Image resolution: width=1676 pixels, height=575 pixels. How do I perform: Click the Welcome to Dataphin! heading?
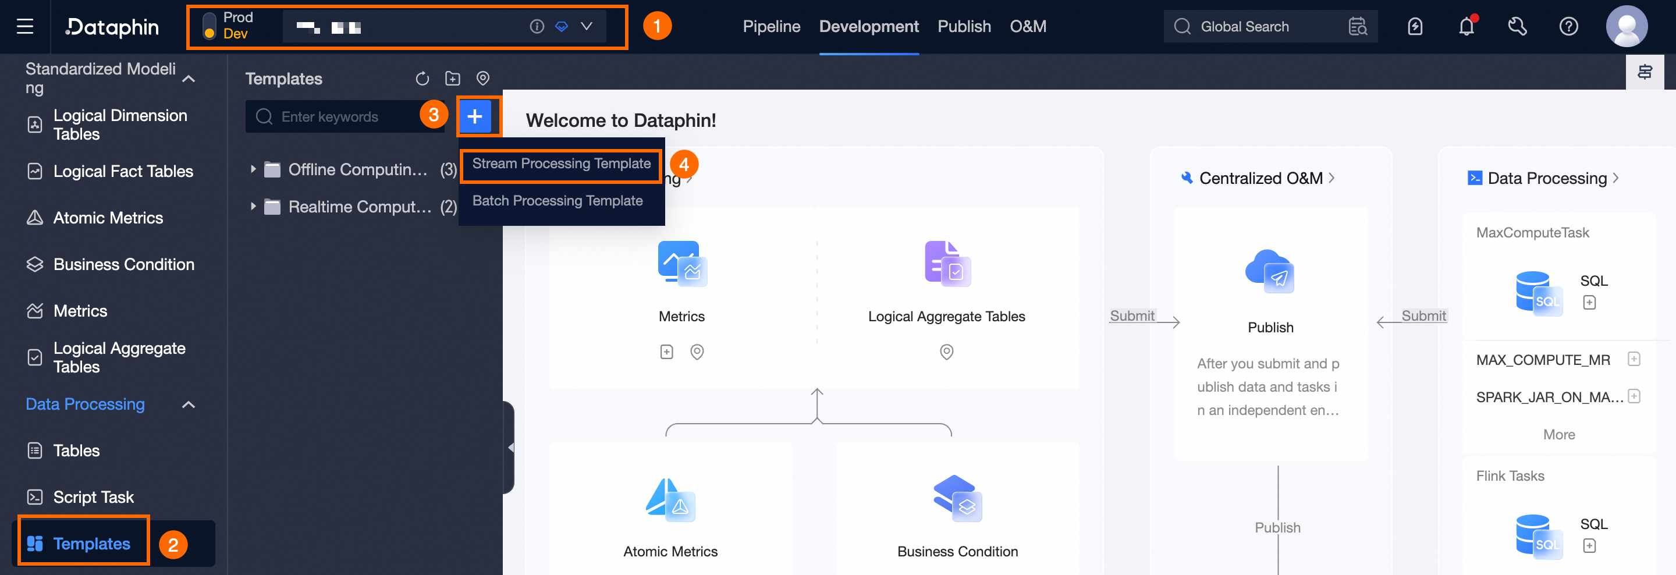(621, 120)
